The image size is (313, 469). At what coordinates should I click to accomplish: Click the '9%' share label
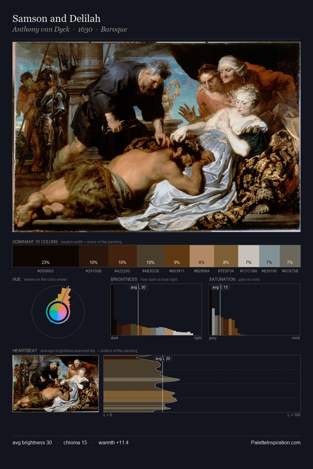(177, 262)
